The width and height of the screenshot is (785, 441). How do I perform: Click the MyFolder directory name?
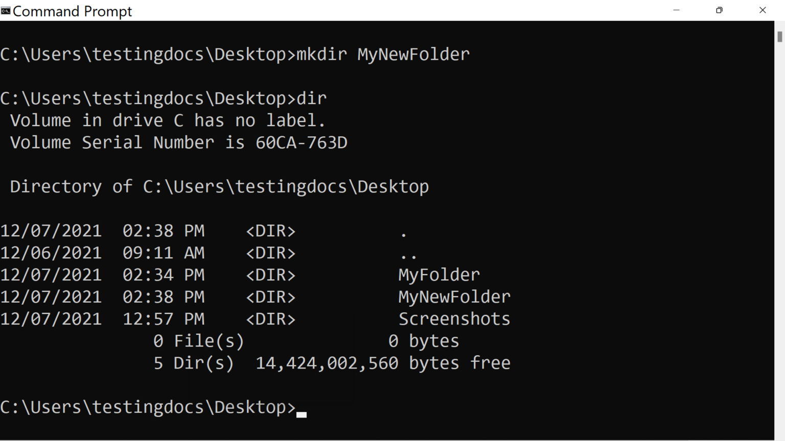click(439, 275)
